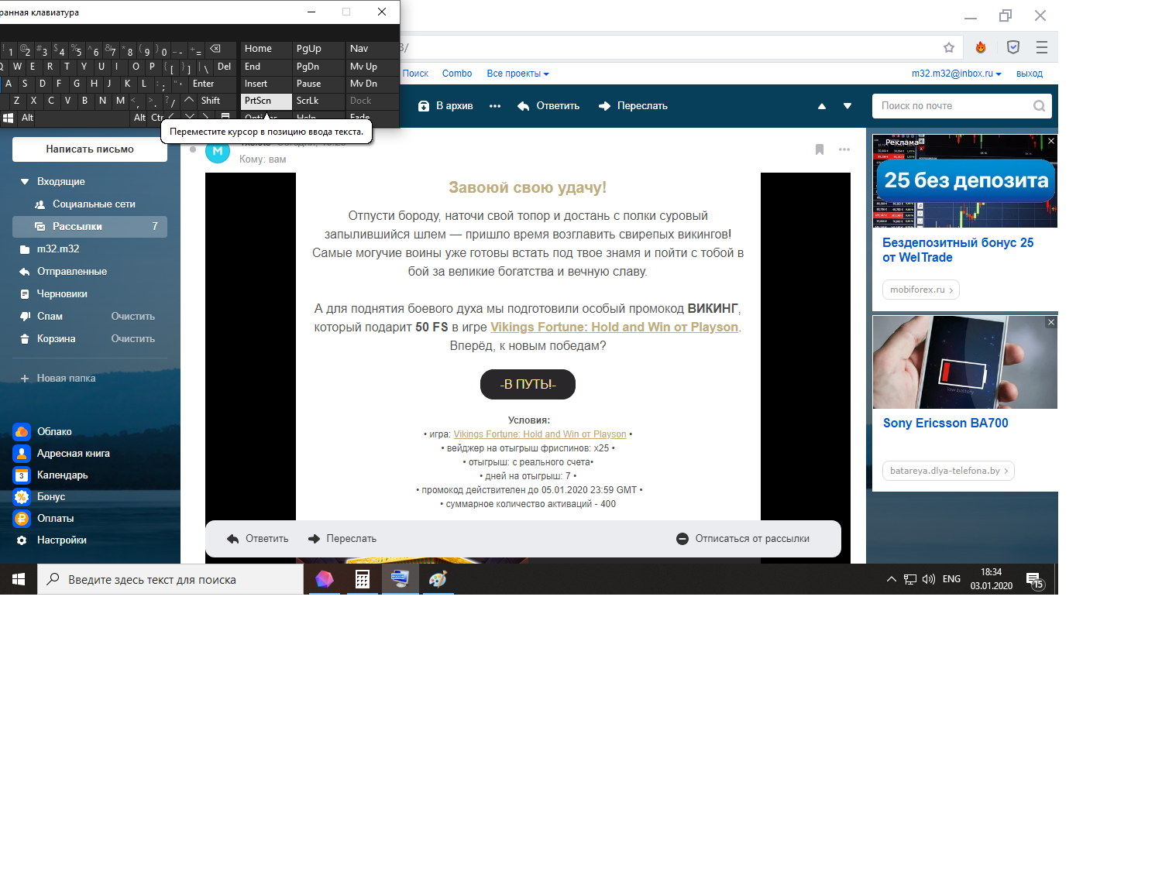
Task: Expand the Все проекты dropdown
Action: tap(517, 74)
